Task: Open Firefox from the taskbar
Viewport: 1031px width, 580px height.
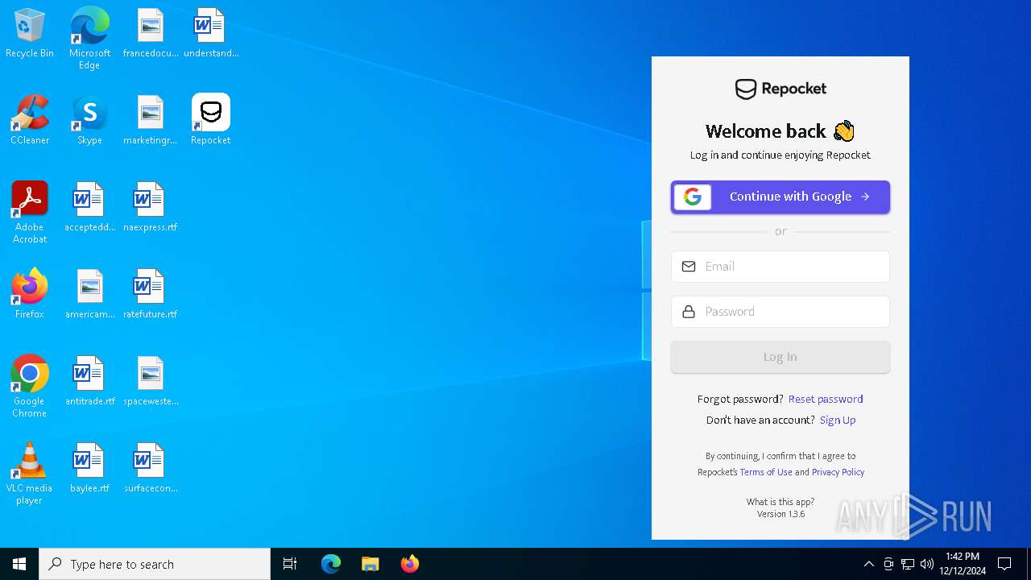Action: [x=410, y=564]
